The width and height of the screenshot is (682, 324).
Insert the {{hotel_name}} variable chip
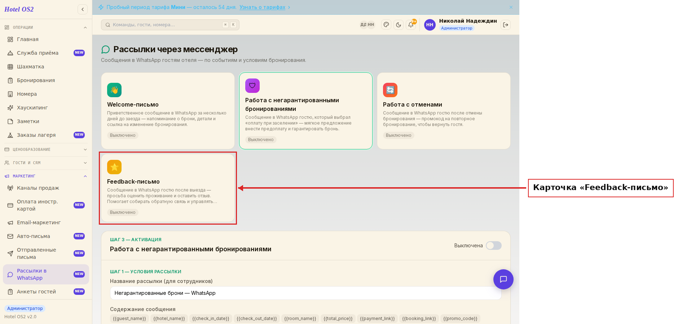169,319
